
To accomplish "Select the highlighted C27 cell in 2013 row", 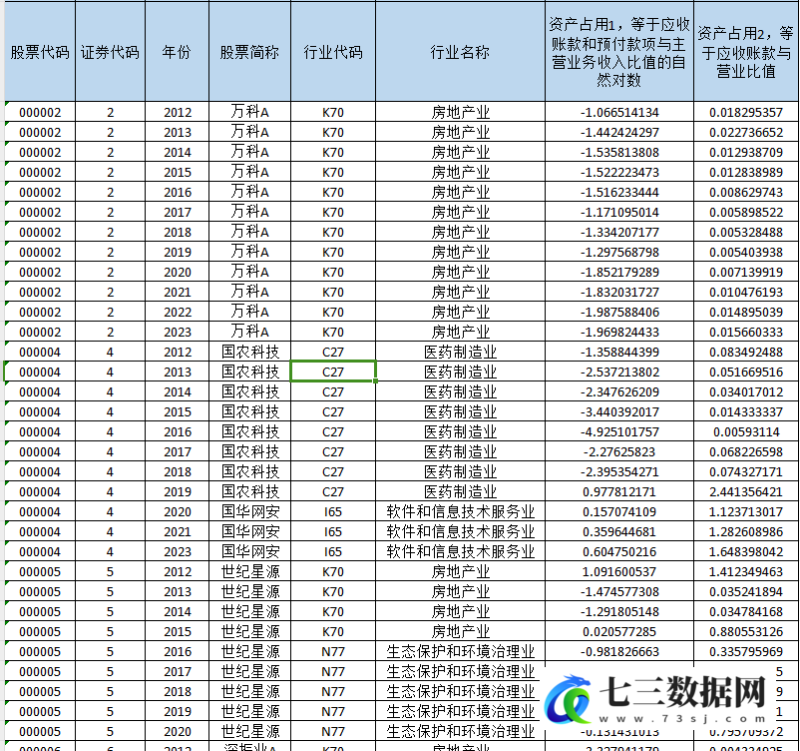I will (x=333, y=372).
